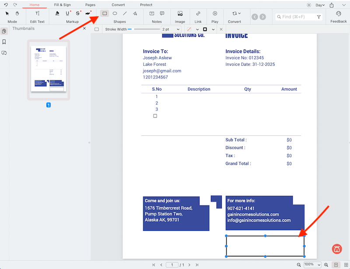Select the freehand pencil shape tool

click(135, 14)
